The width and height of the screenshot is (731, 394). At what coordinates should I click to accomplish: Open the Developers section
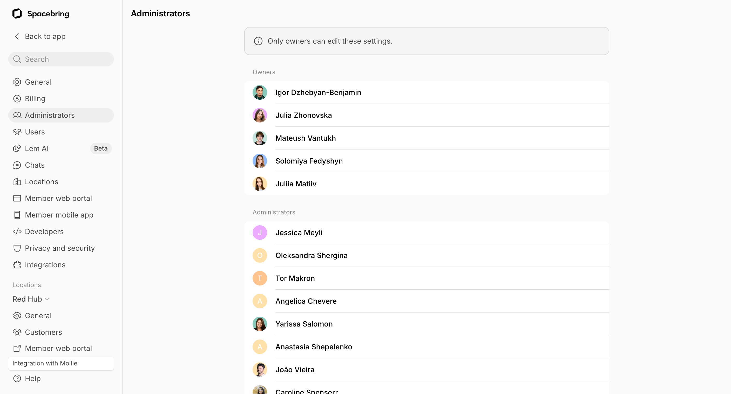click(x=61, y=232)
